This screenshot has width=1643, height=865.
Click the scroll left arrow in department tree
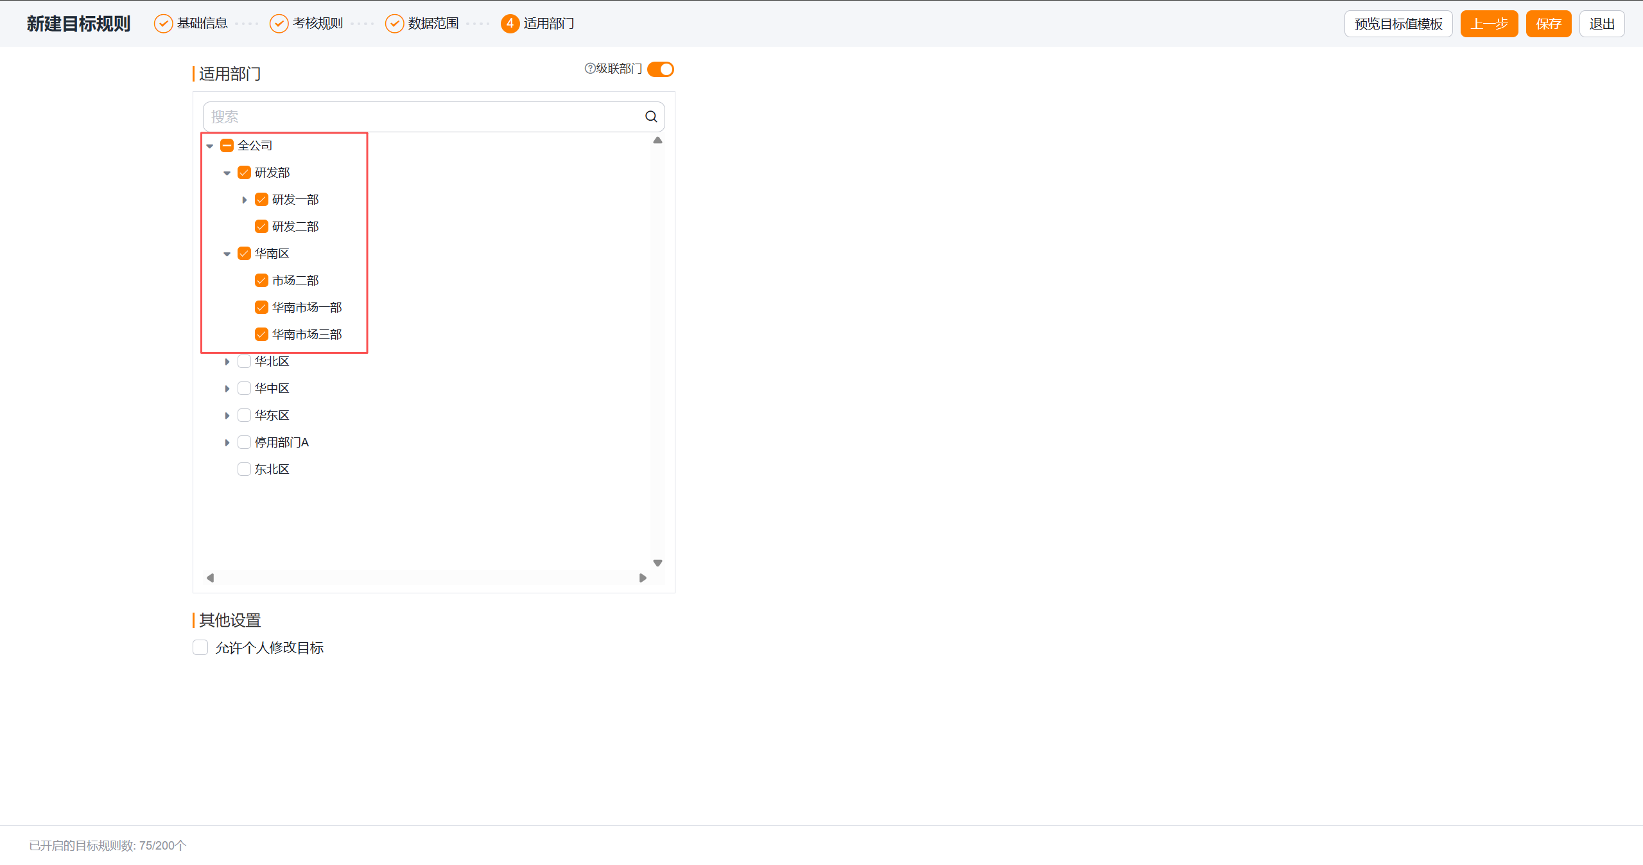[x=210, y=577]
